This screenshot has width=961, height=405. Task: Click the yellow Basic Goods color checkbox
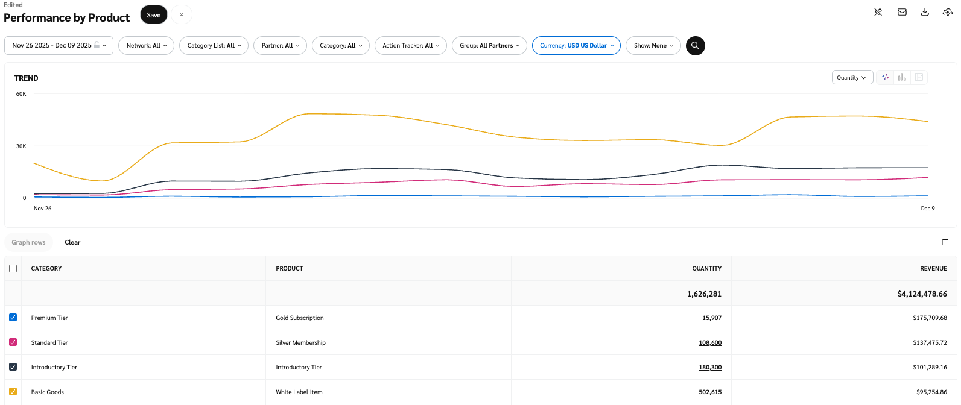click(13, 392)
